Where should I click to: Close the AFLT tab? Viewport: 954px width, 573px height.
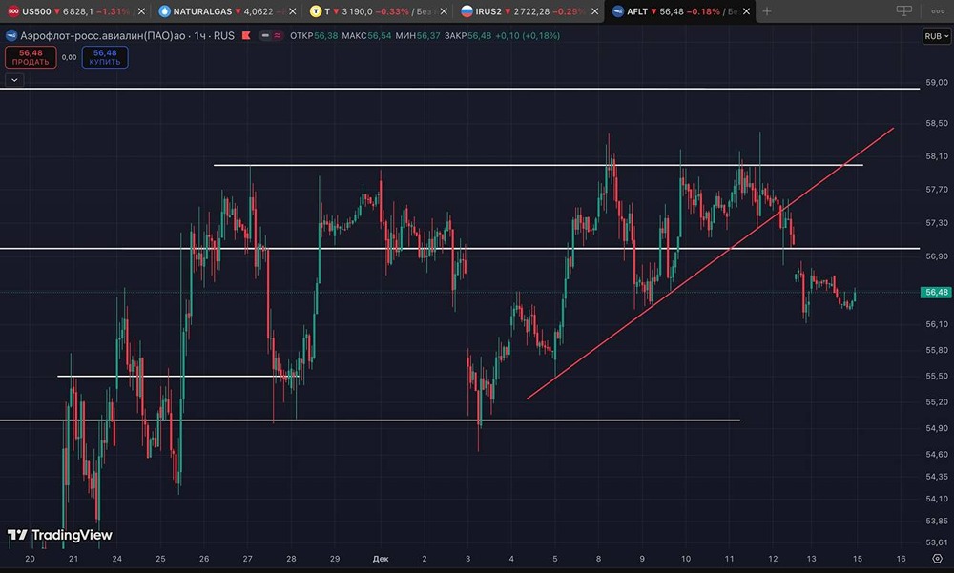746,10
